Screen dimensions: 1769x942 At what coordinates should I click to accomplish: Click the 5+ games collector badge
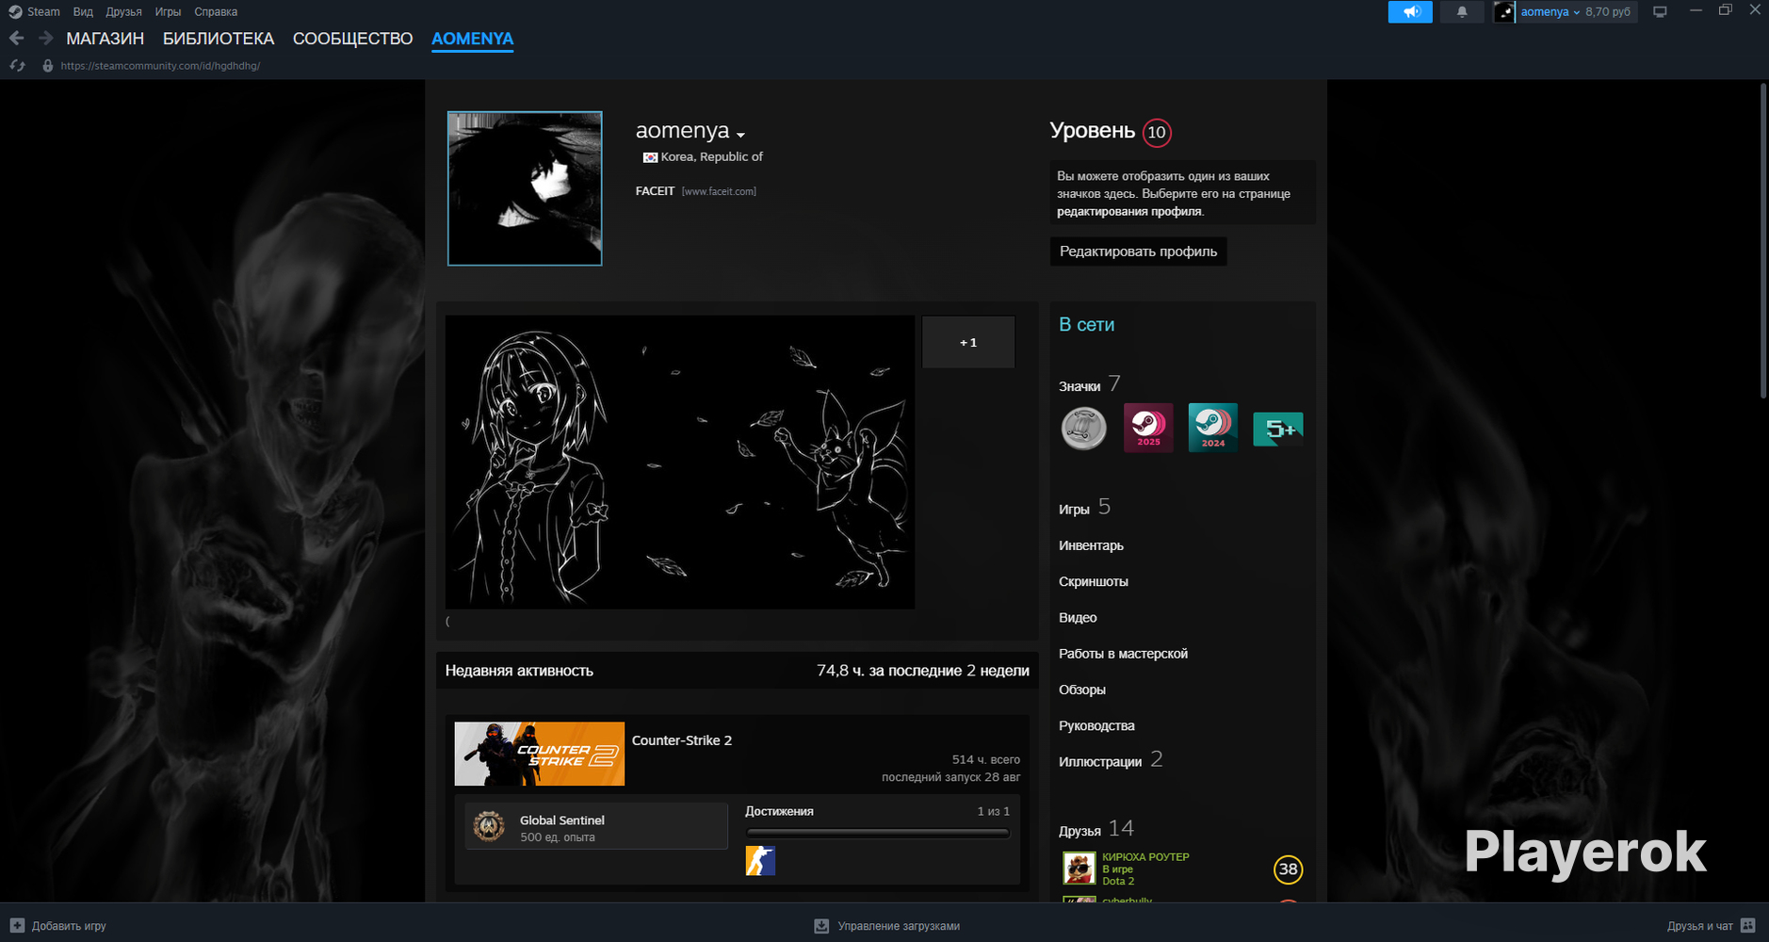tap(1278, 429)
